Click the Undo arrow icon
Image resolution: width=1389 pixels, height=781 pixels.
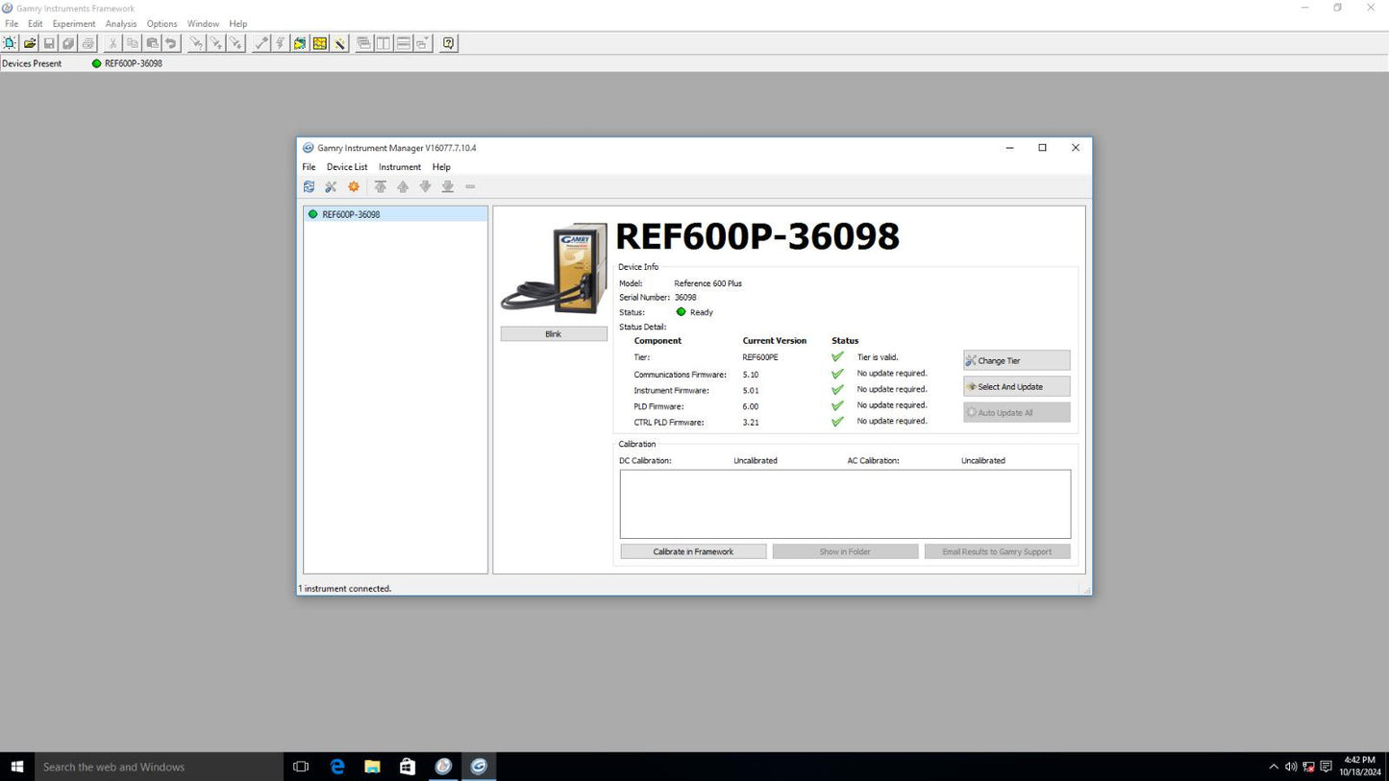[x=171, y=43]
